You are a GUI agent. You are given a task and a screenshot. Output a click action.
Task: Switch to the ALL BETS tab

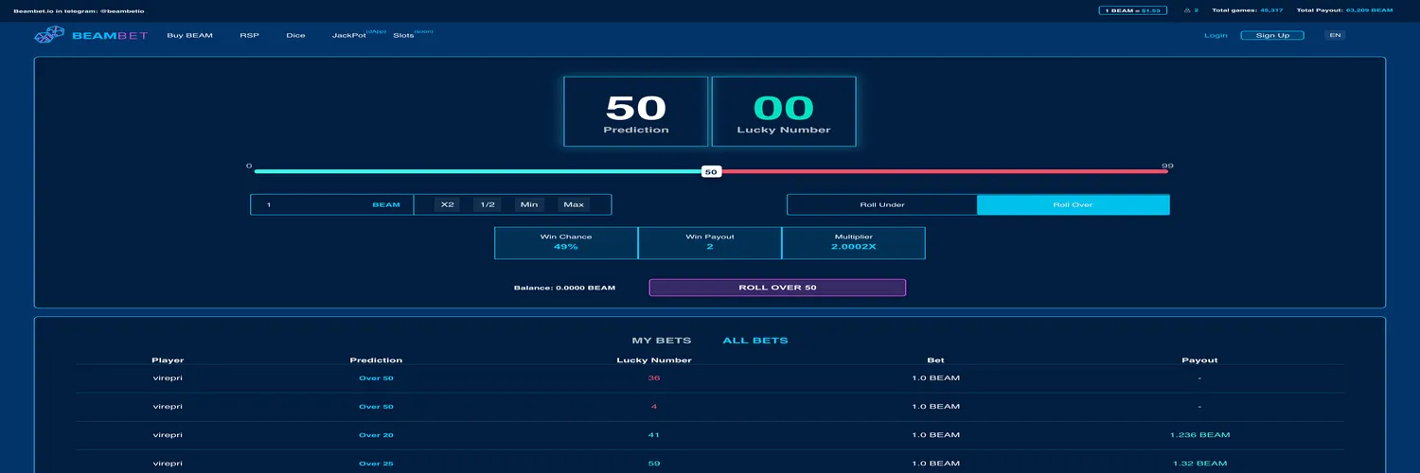tap(755, 341)
